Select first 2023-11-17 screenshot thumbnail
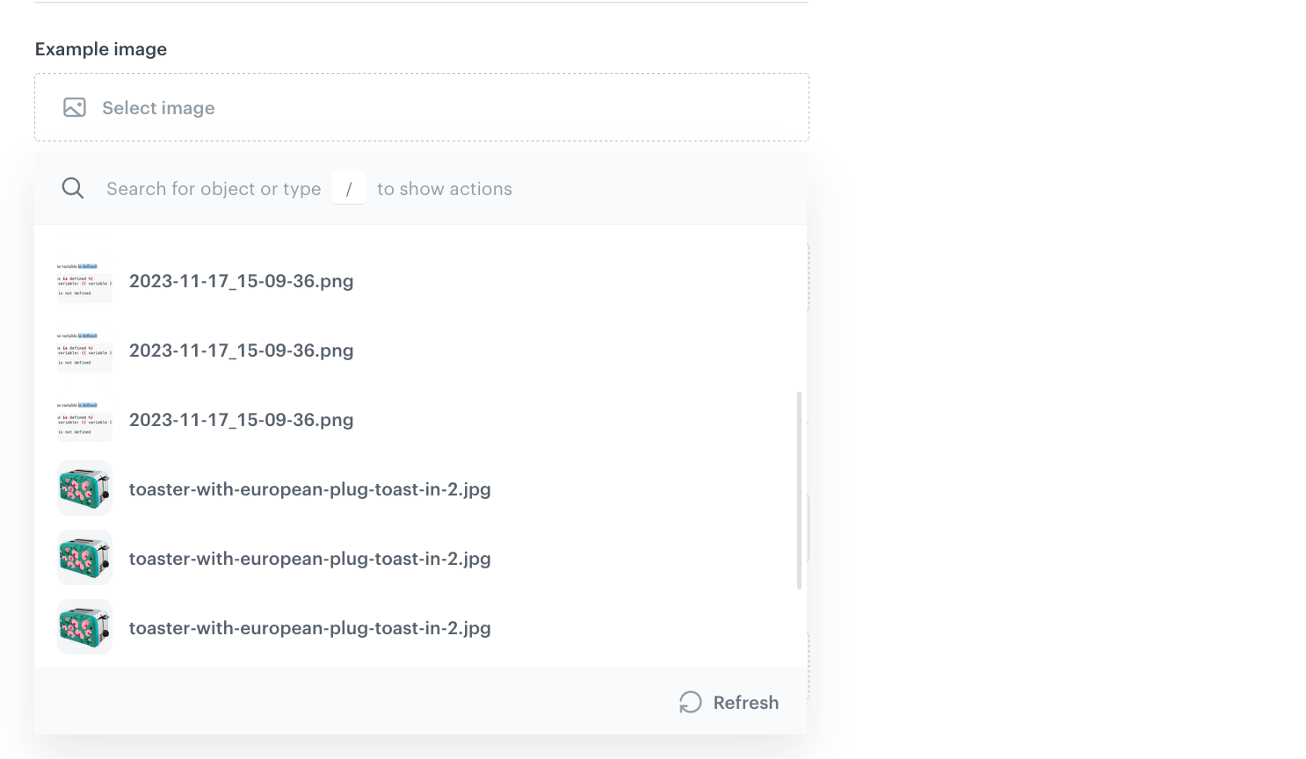1306x759 pixels. tap(84, 281)
